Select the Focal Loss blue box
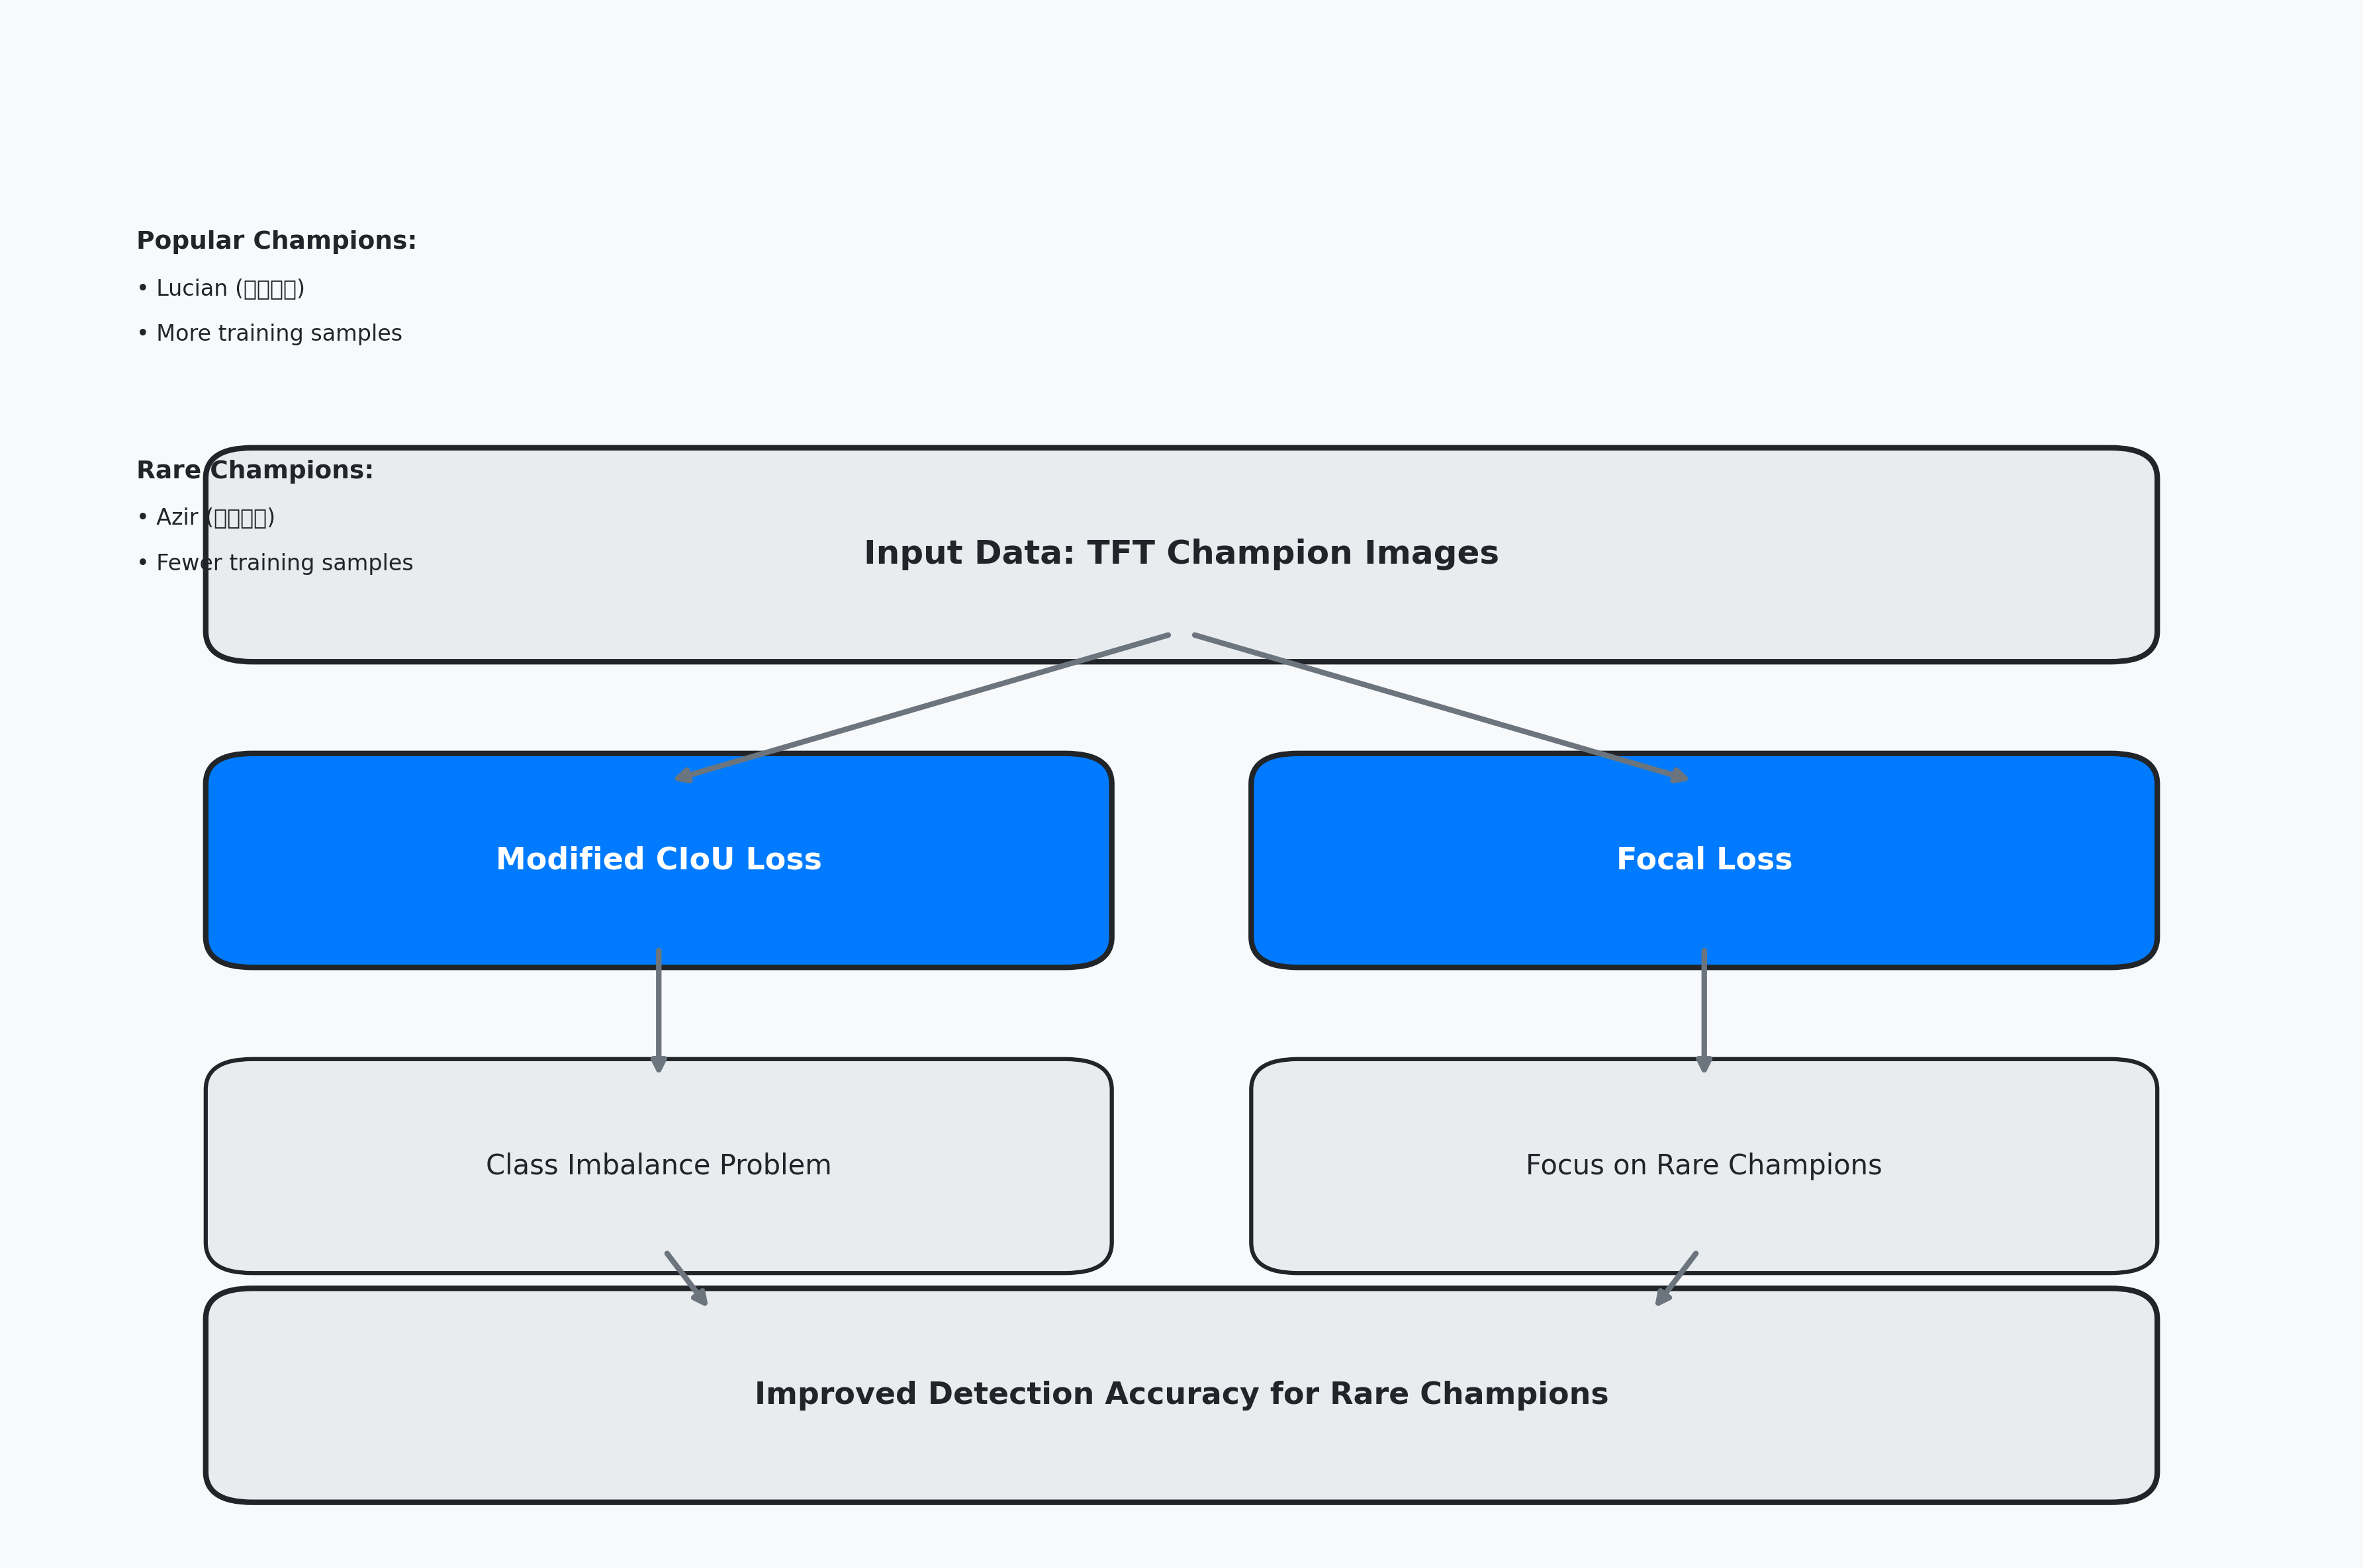 tap(1702, 860)
